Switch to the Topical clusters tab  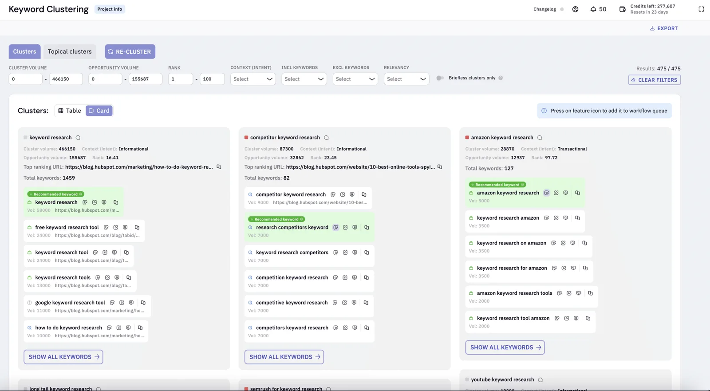click(70, 51)
